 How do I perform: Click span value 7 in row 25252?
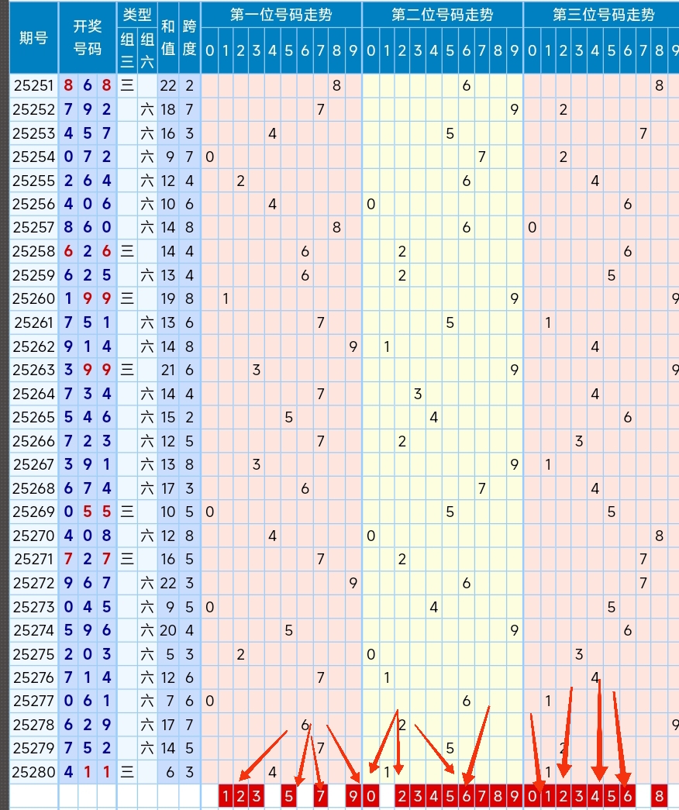pyautogui.click(x=189, y=109)
